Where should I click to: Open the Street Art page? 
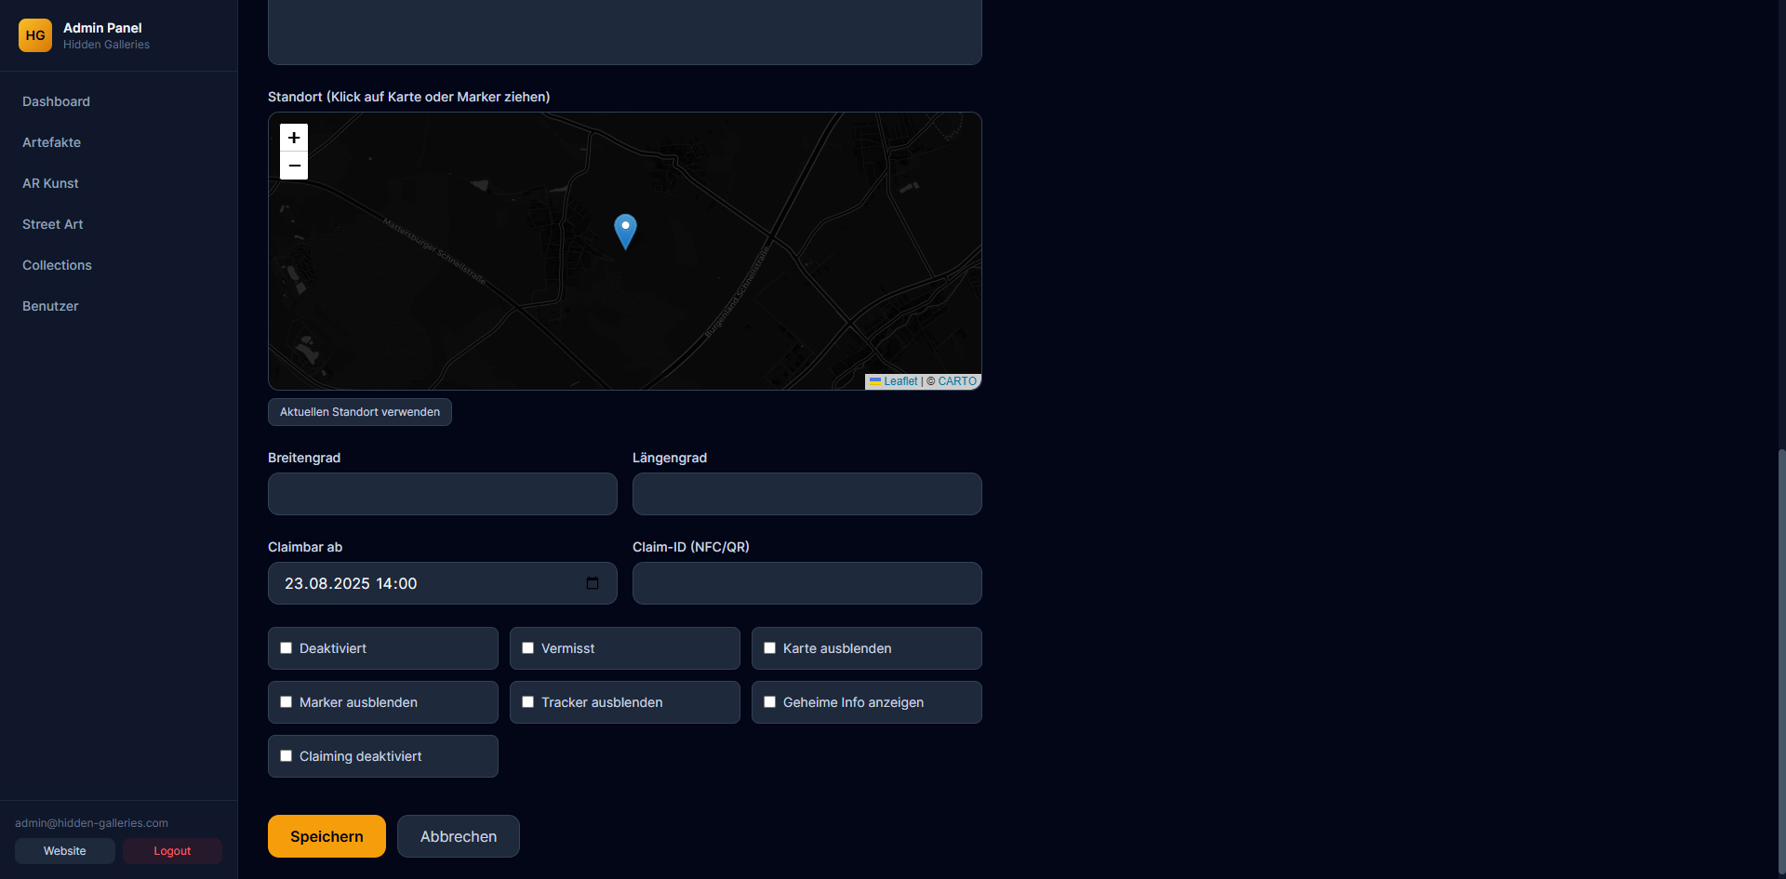pyautogui.click(x=53, y=224)
